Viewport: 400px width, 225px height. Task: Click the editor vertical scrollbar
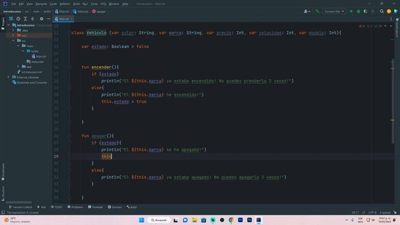392,101
